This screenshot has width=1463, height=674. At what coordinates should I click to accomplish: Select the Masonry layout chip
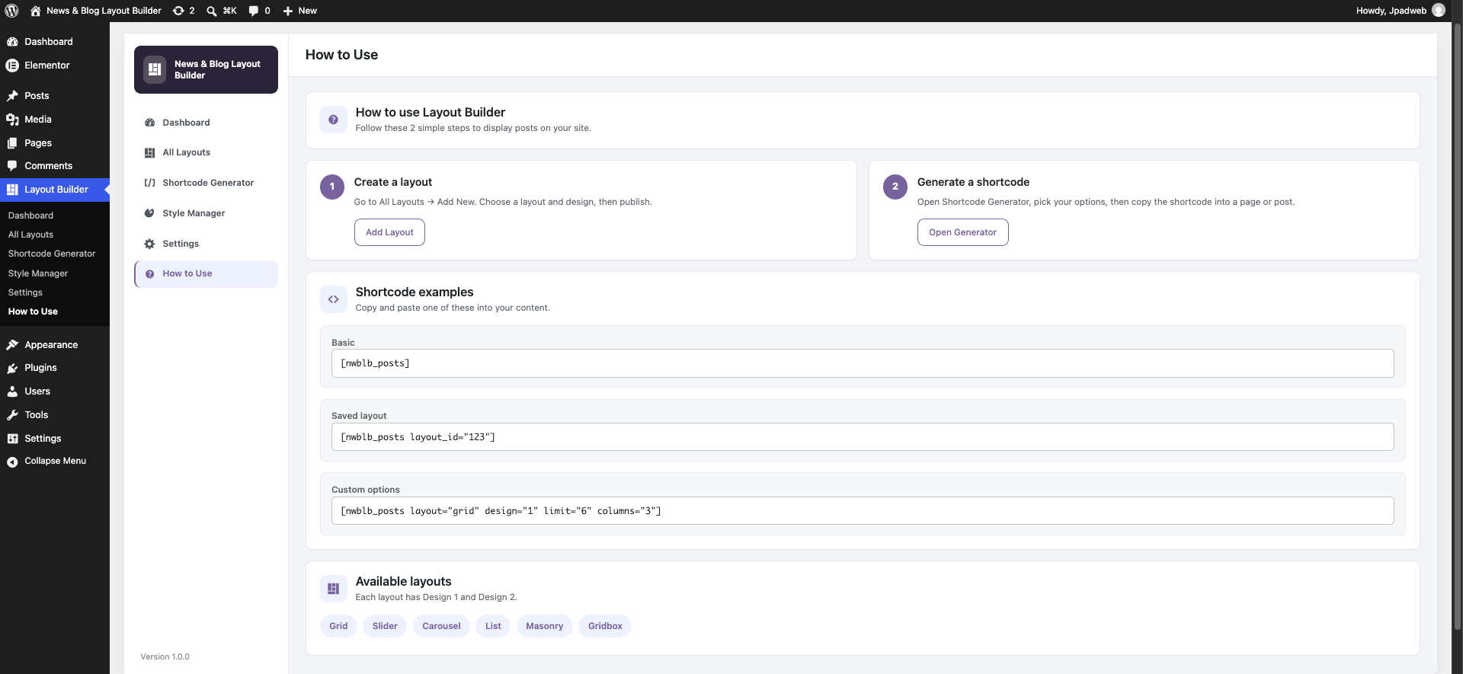click(544, 626)
